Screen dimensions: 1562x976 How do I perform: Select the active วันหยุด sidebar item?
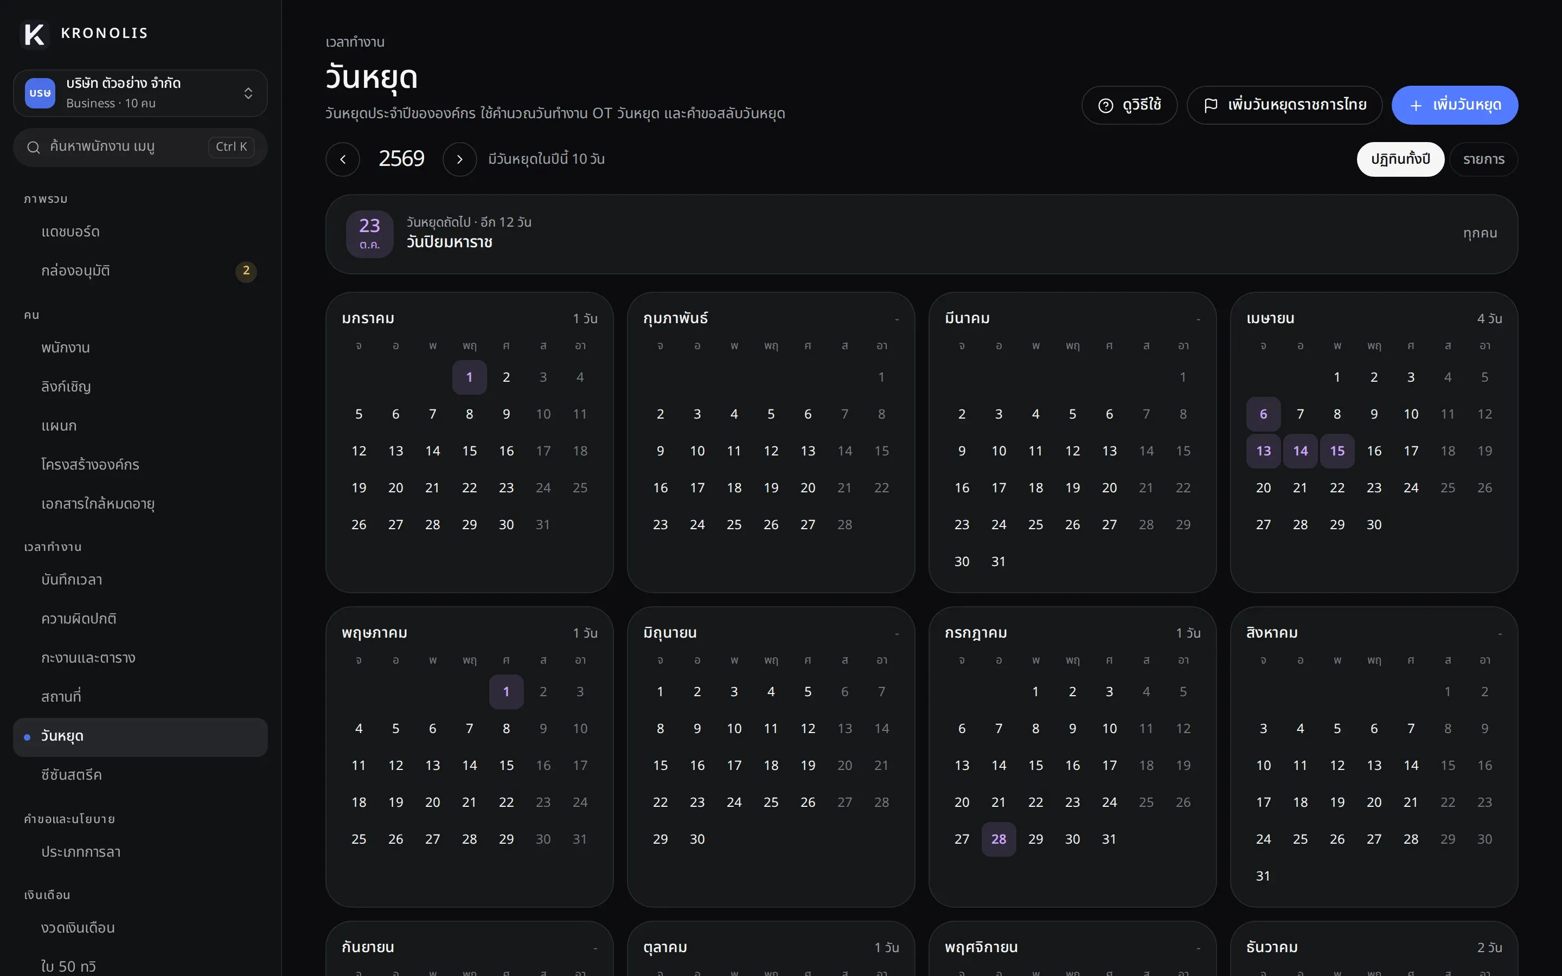tap(140, 737)
